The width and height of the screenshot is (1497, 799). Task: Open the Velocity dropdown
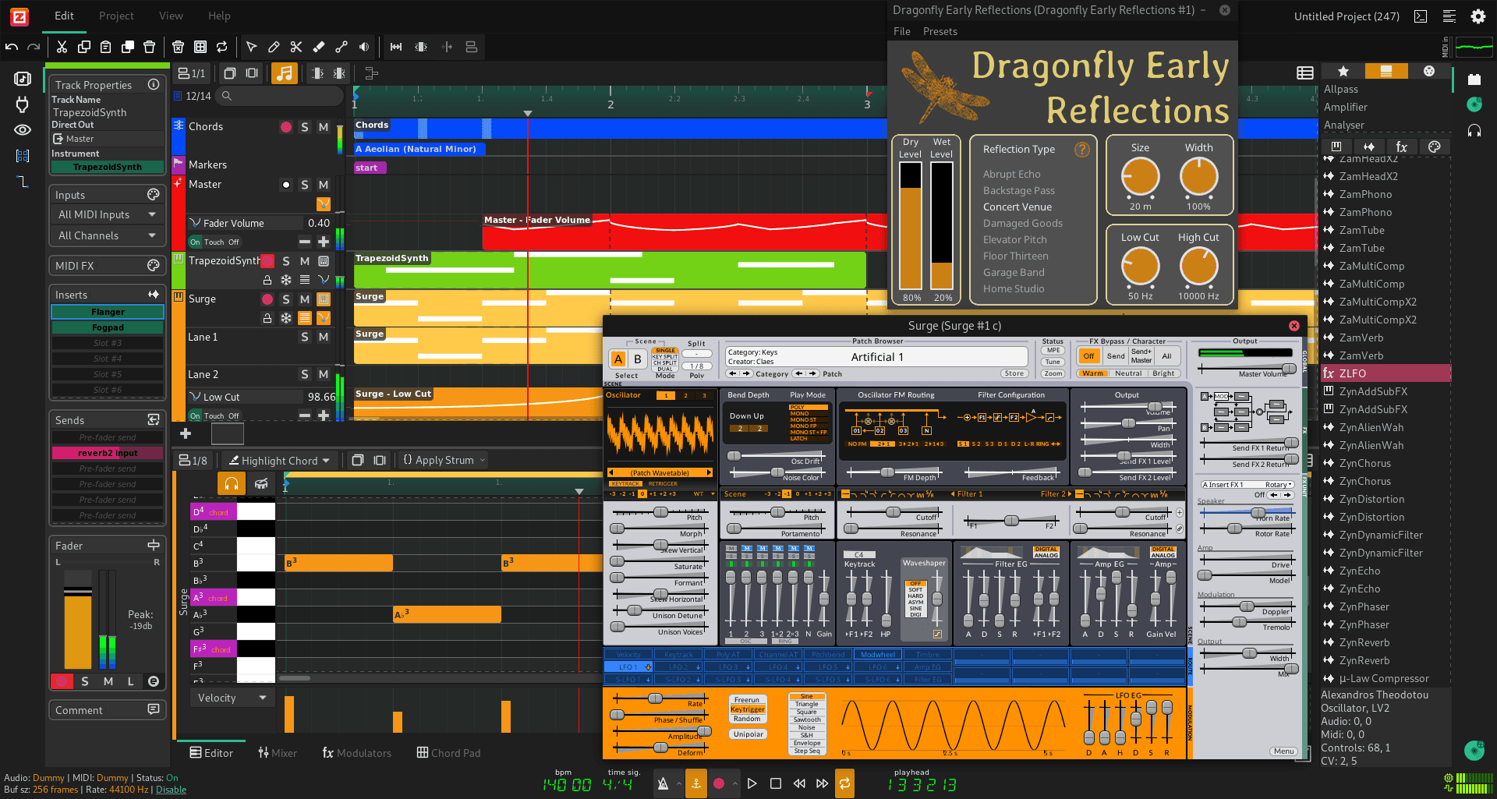coord(232,698)
